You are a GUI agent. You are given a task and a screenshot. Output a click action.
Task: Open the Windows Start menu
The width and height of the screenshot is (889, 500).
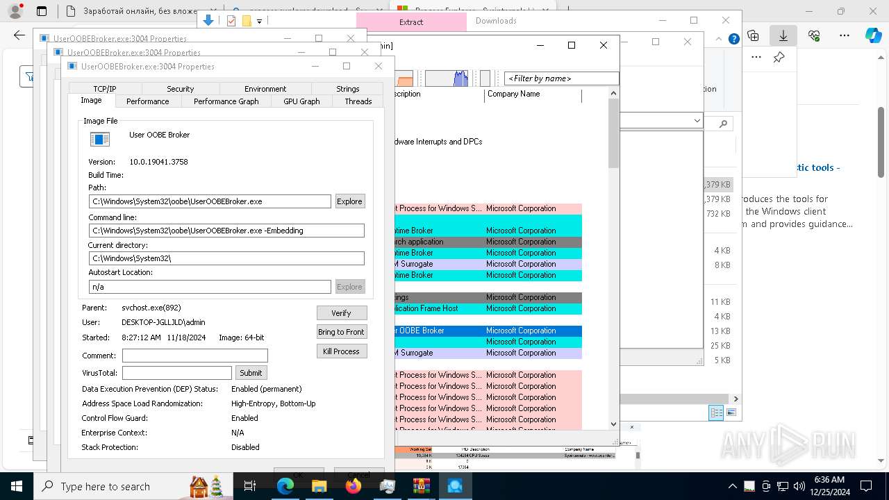(16, 486)
